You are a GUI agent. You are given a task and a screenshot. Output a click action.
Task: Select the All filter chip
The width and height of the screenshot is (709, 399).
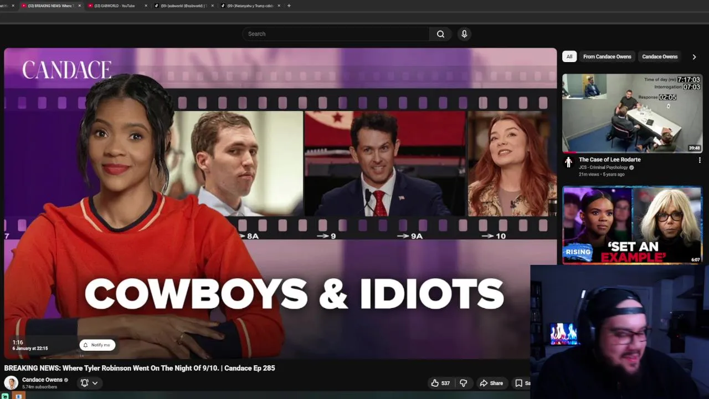click(x=569, y=57)
